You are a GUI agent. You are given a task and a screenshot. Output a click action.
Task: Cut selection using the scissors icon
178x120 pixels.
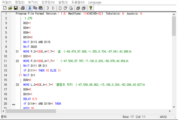[30, 8]
